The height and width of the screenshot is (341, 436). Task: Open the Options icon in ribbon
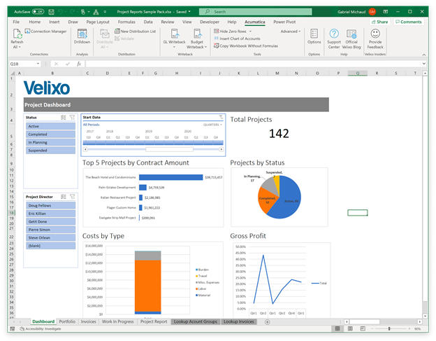314,34
